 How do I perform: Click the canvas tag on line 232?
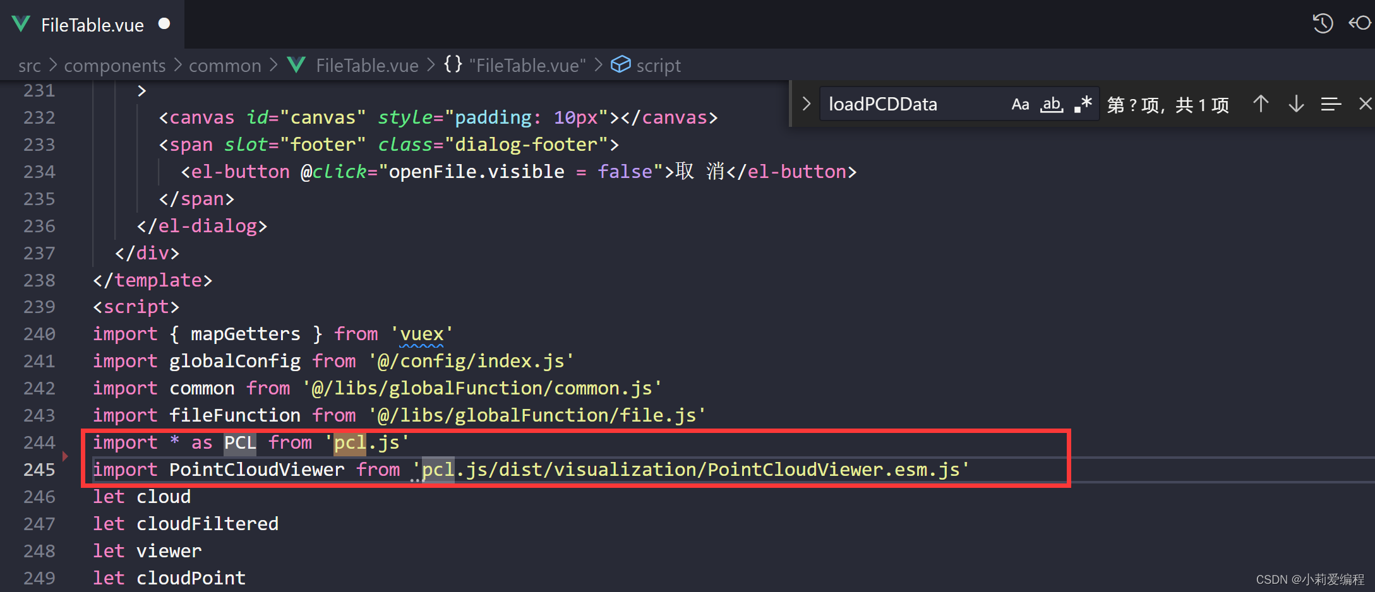201,117
